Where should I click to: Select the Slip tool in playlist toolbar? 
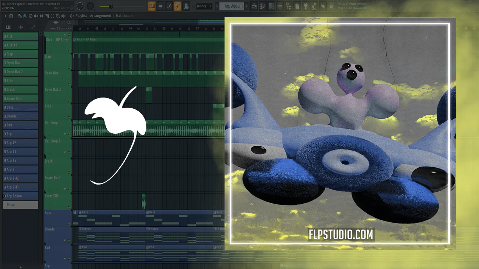pyautogui.click(x=42, y=16)
